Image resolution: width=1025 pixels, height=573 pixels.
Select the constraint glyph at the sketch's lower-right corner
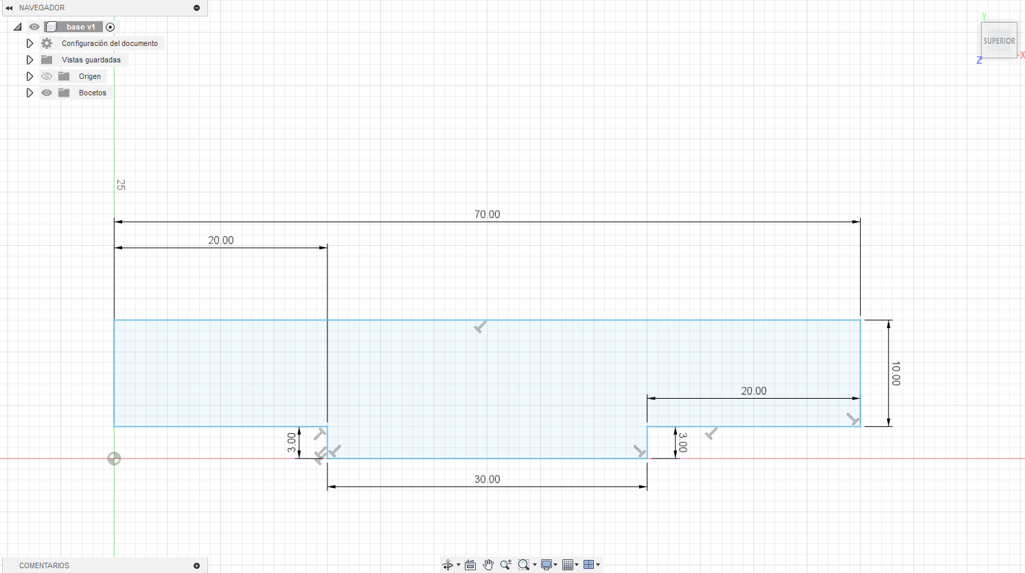pyautogui.click(x=853, y=419)
